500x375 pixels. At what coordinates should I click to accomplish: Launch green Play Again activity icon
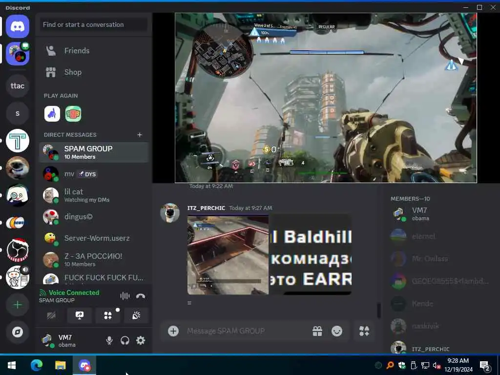(x=73, y=114)
